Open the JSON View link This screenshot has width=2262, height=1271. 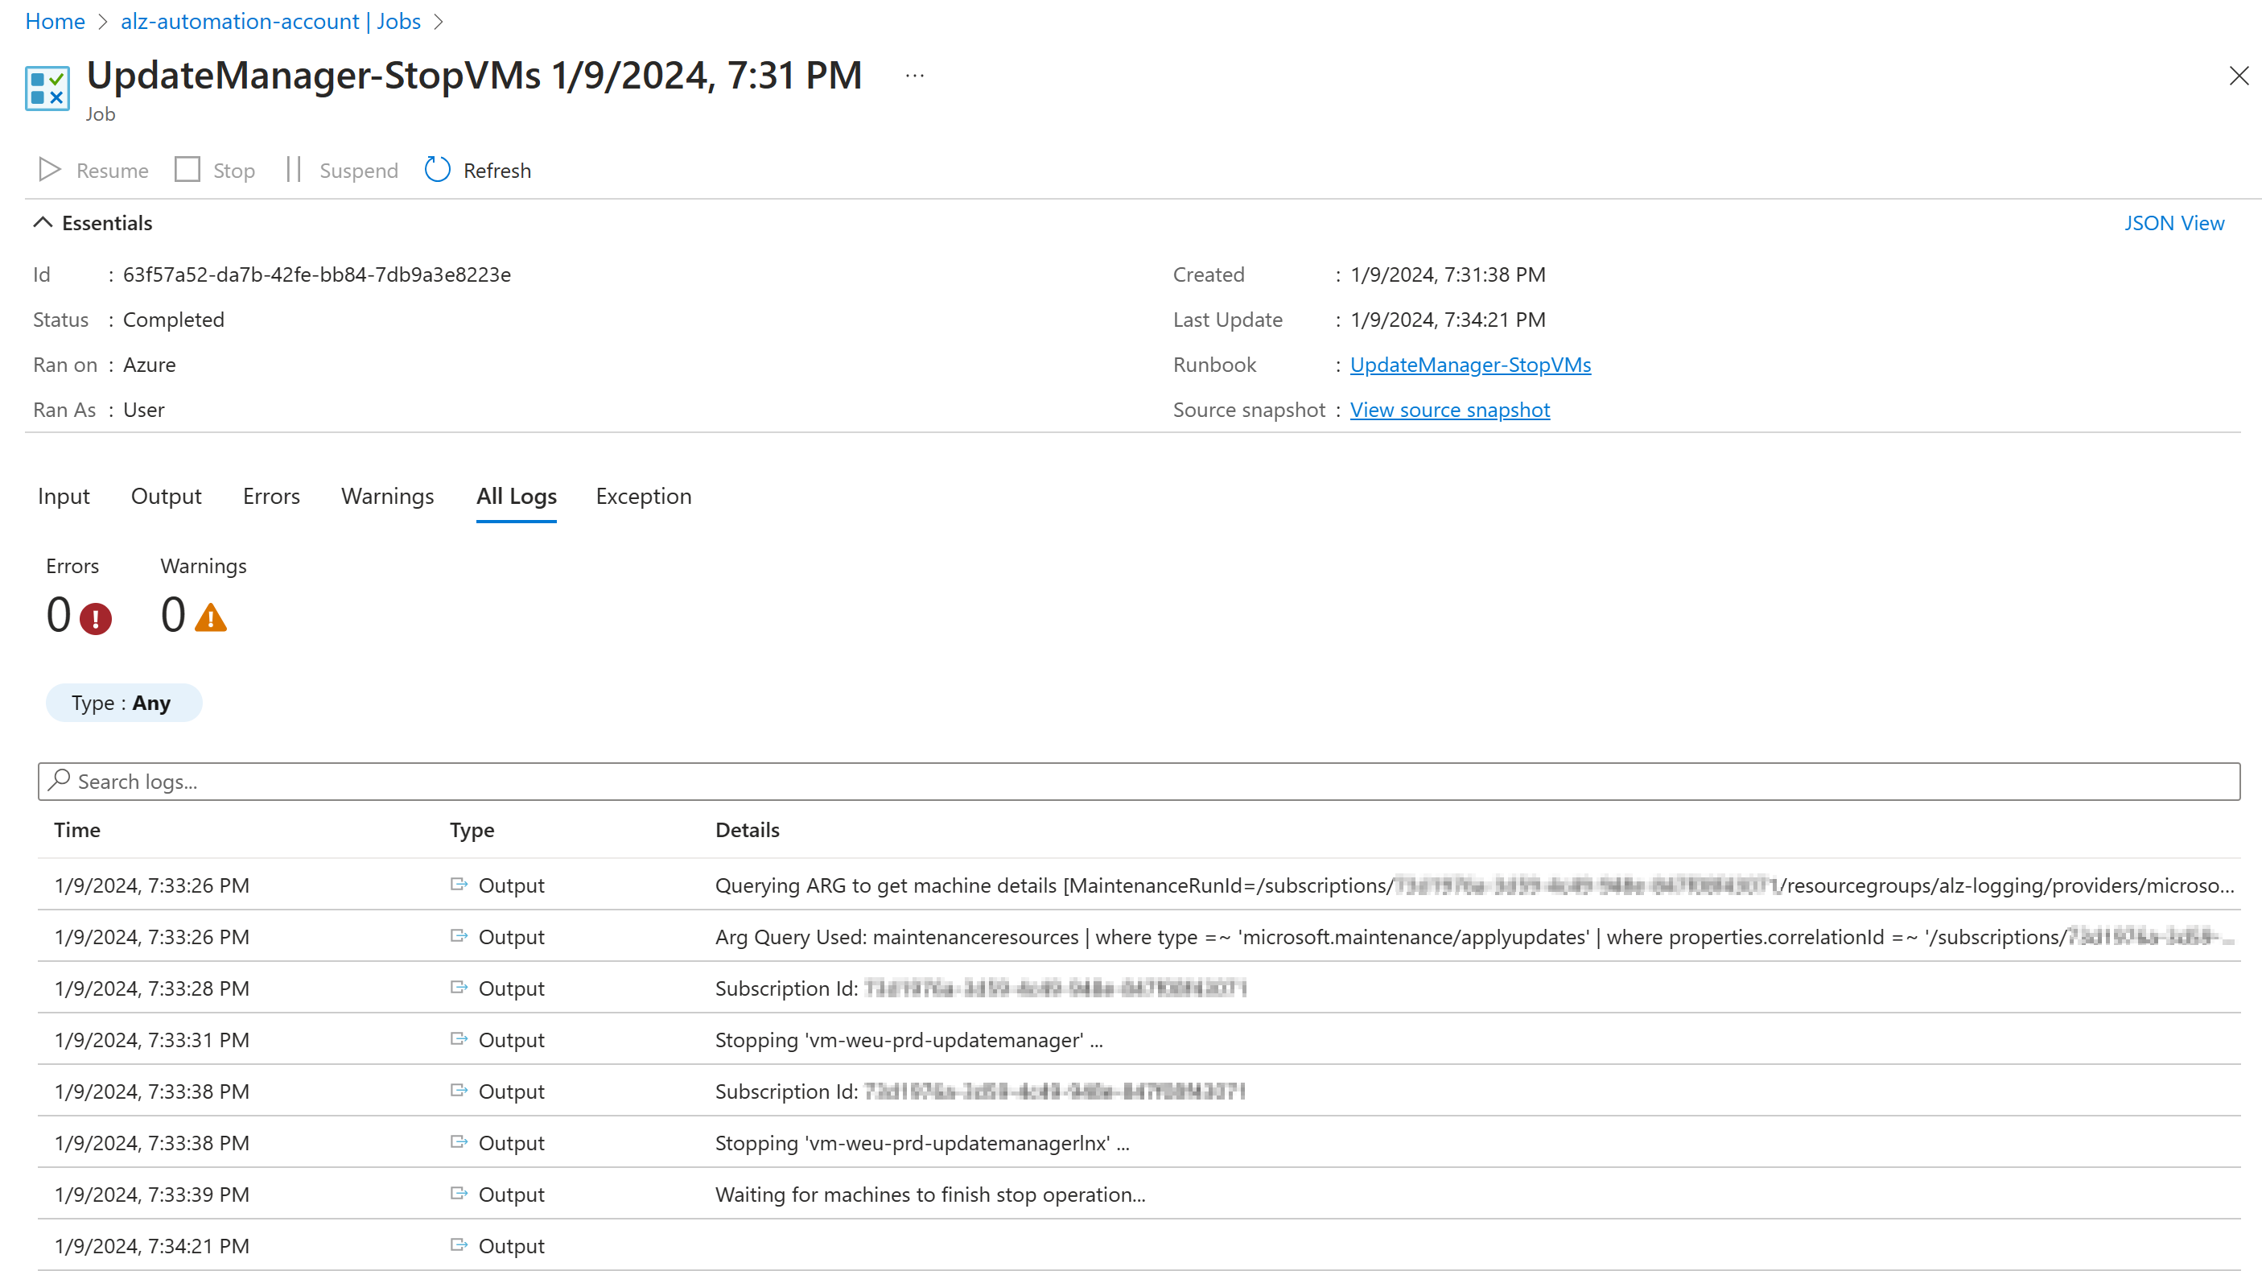(x=2173, y=223)
